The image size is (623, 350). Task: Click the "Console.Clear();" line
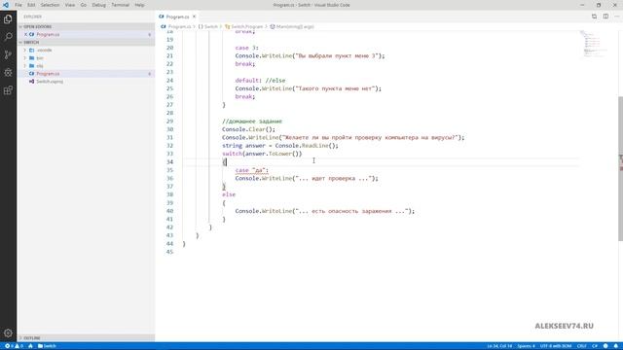click(x=248, y=129)
